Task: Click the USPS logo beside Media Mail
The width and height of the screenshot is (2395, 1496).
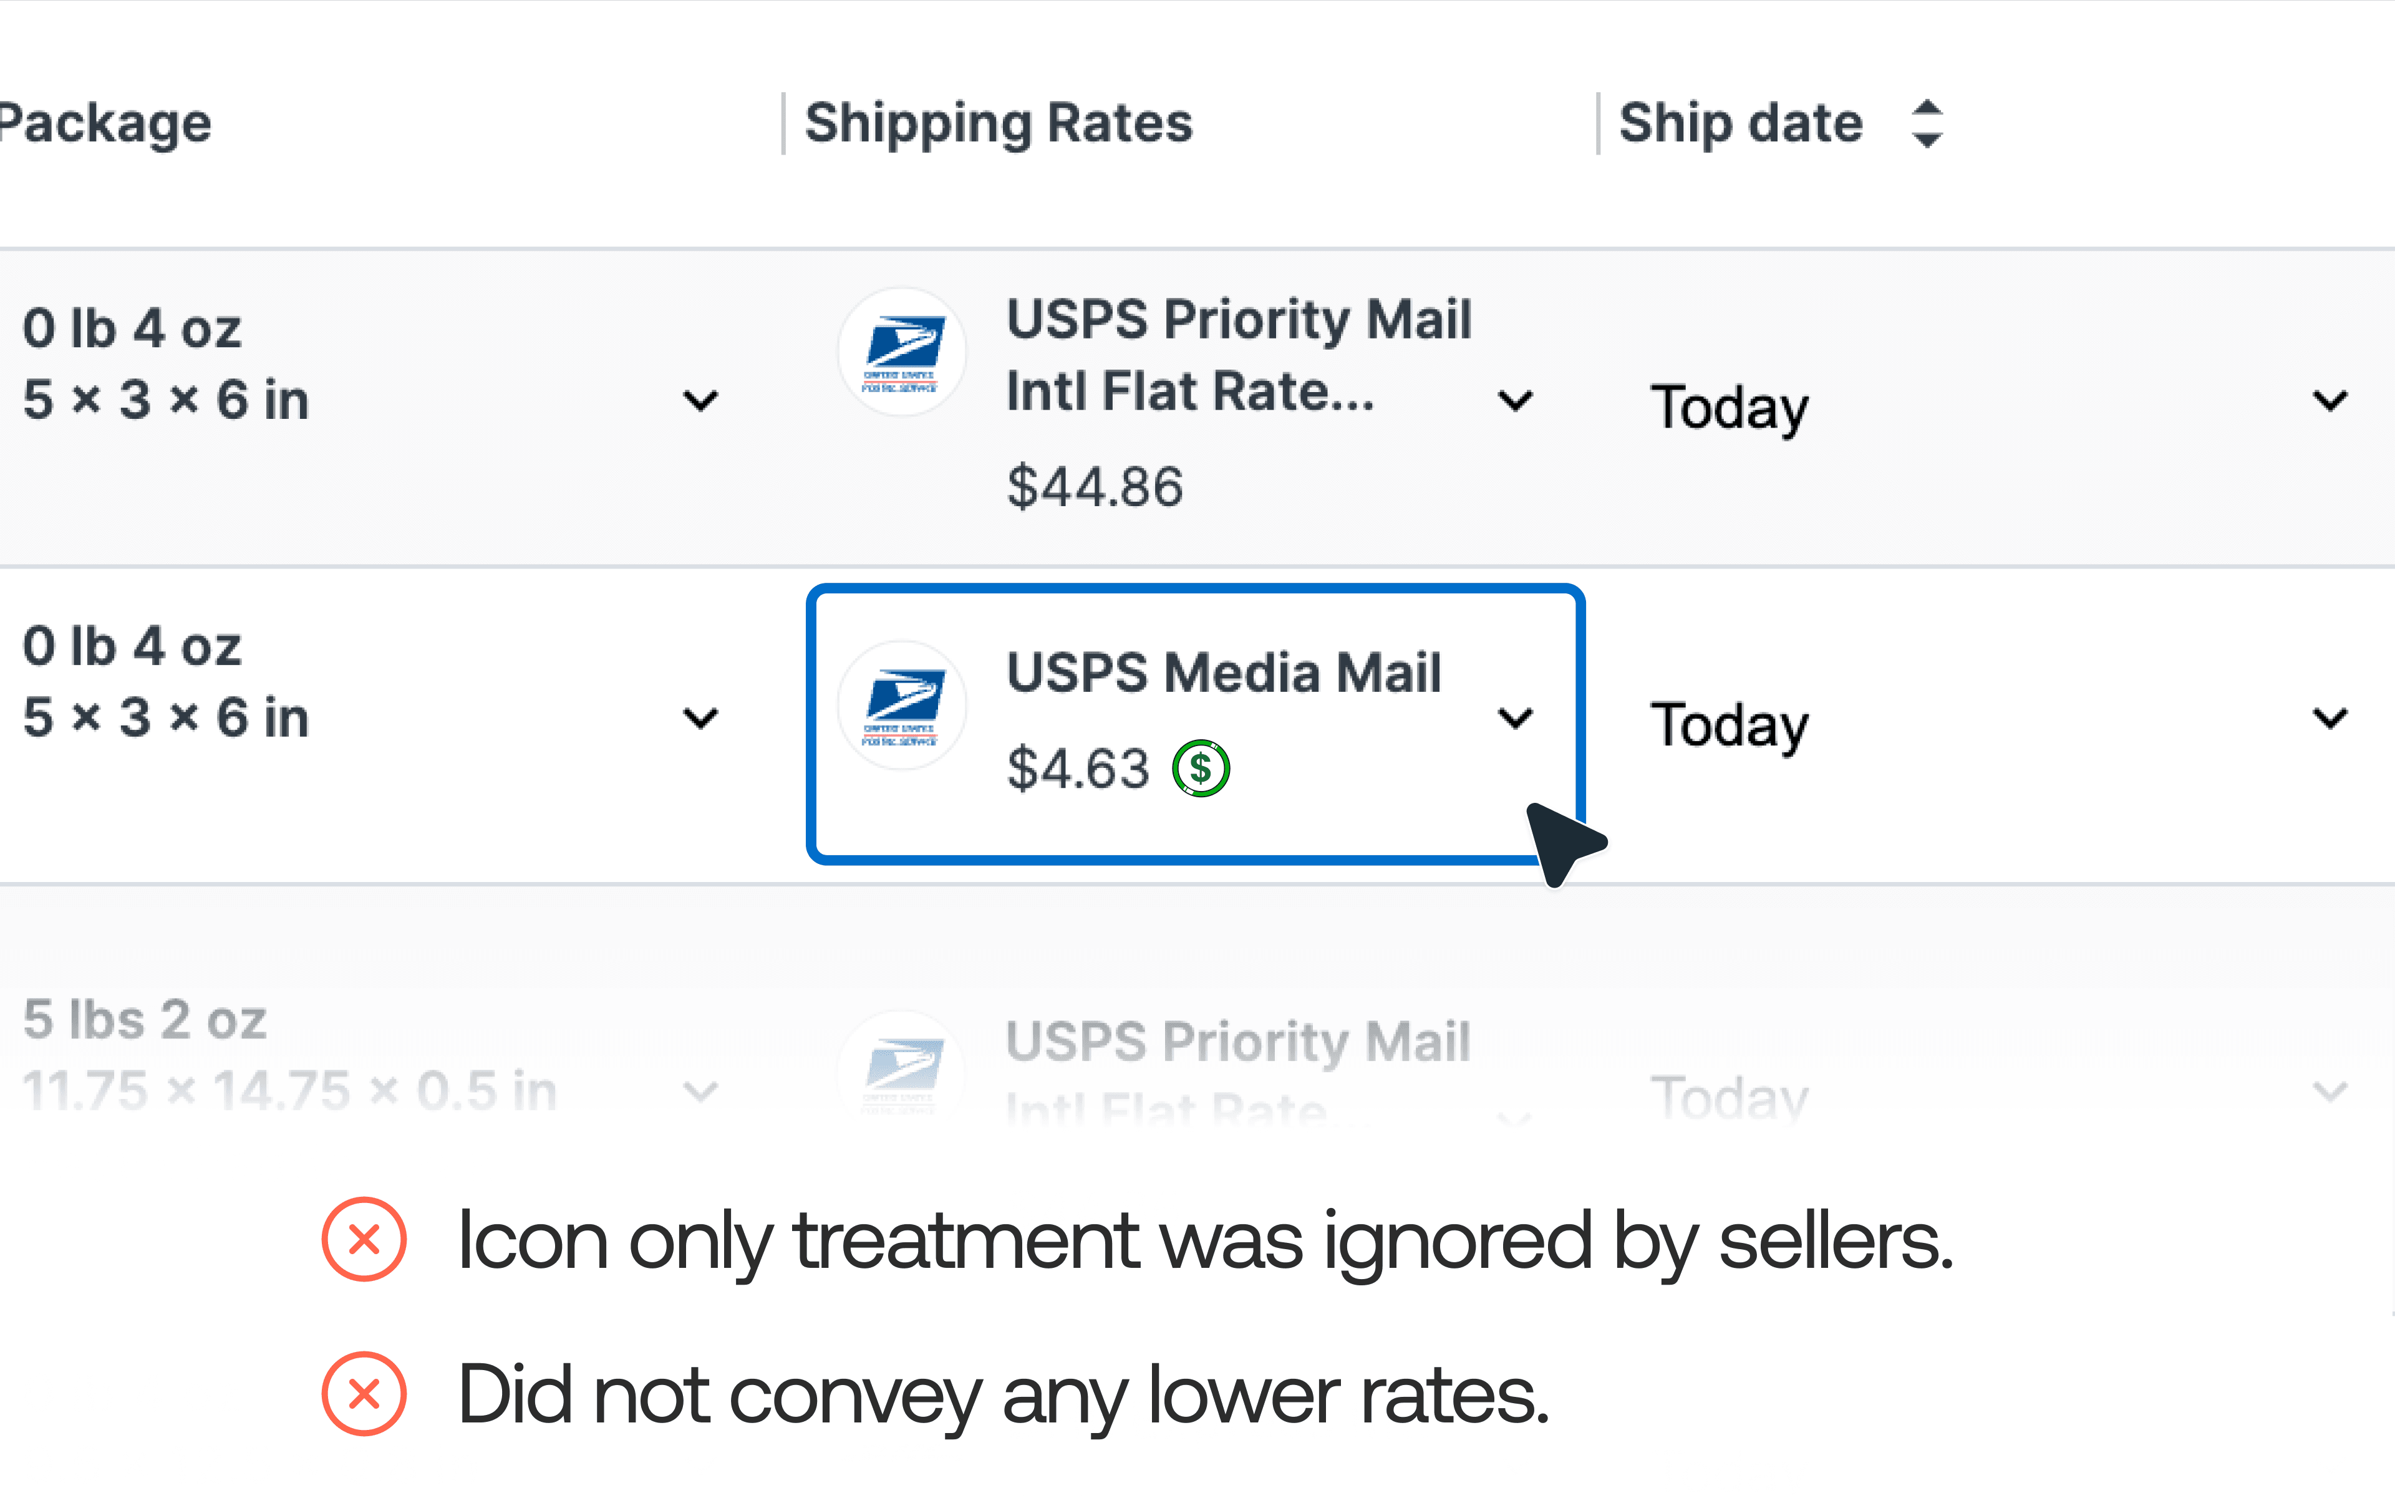Action: (x=902, y=706)
